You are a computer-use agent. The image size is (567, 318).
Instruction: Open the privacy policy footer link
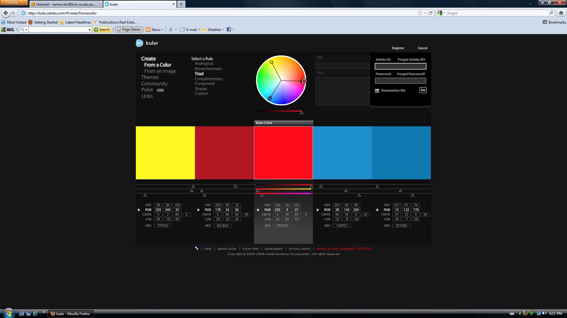tap(299, 249)
